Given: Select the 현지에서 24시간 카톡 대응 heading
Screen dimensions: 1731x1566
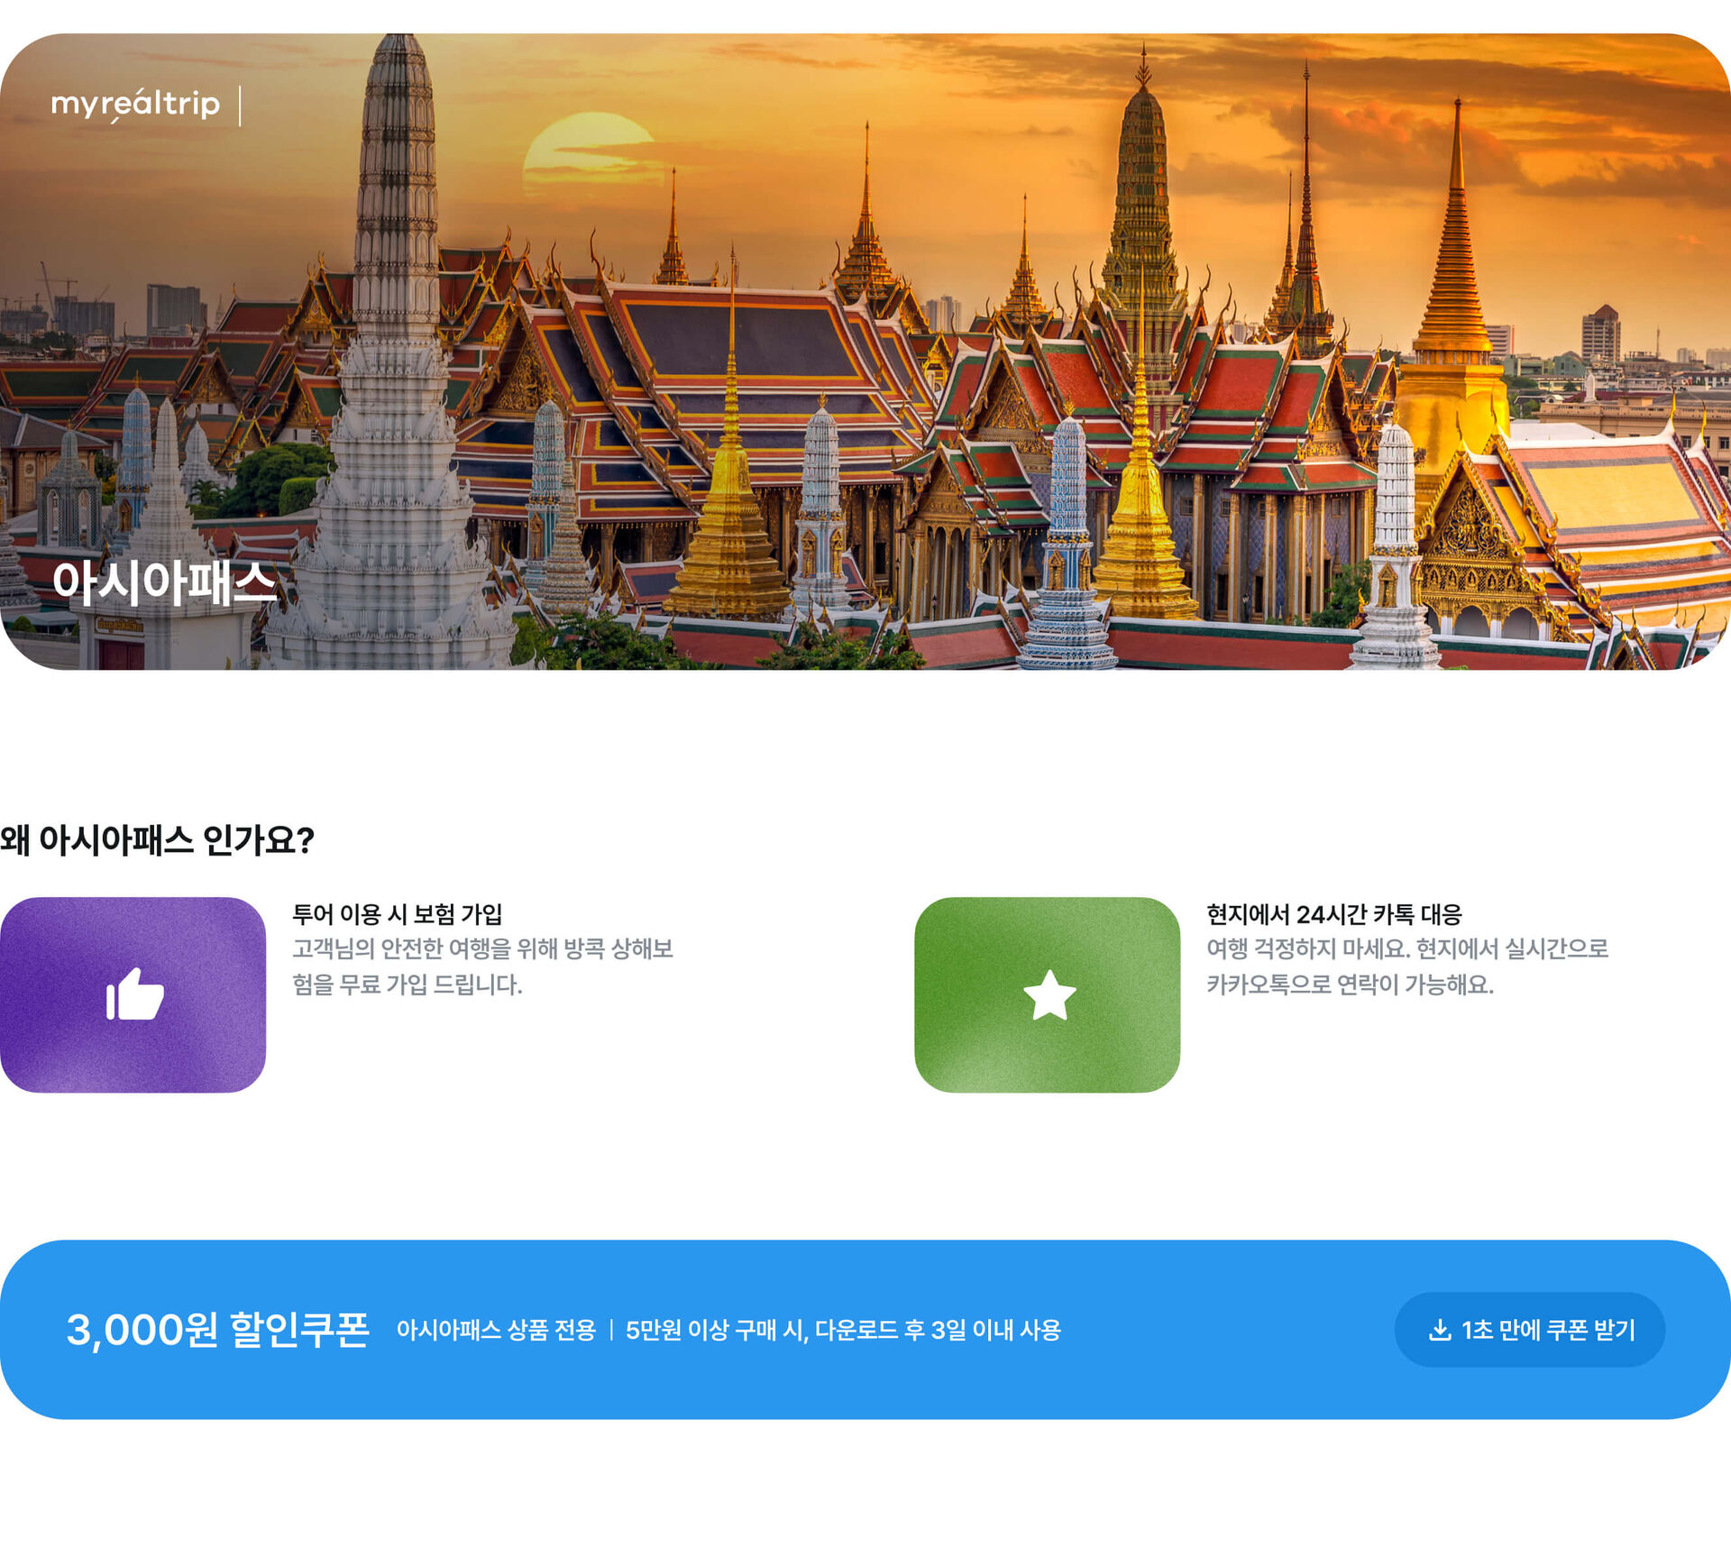Looking at the screenshot, I should point(1333,914).
